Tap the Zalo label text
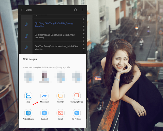Screen dimensions: 163x131 point(28,102)
